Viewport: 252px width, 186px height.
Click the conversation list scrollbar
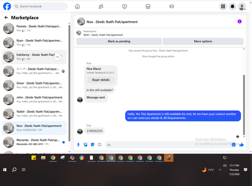click(x=69, y=83)
